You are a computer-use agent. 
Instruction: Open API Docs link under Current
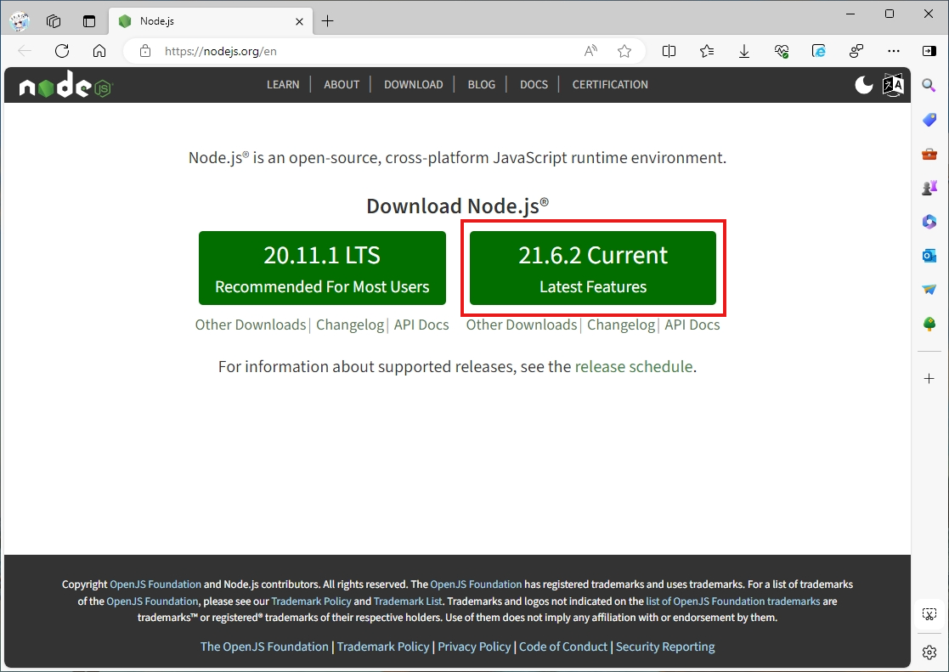coord(692,325)
